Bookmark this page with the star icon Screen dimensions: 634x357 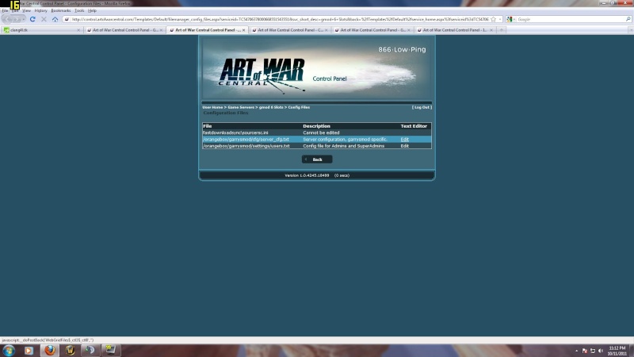click(x=493, y=19)
